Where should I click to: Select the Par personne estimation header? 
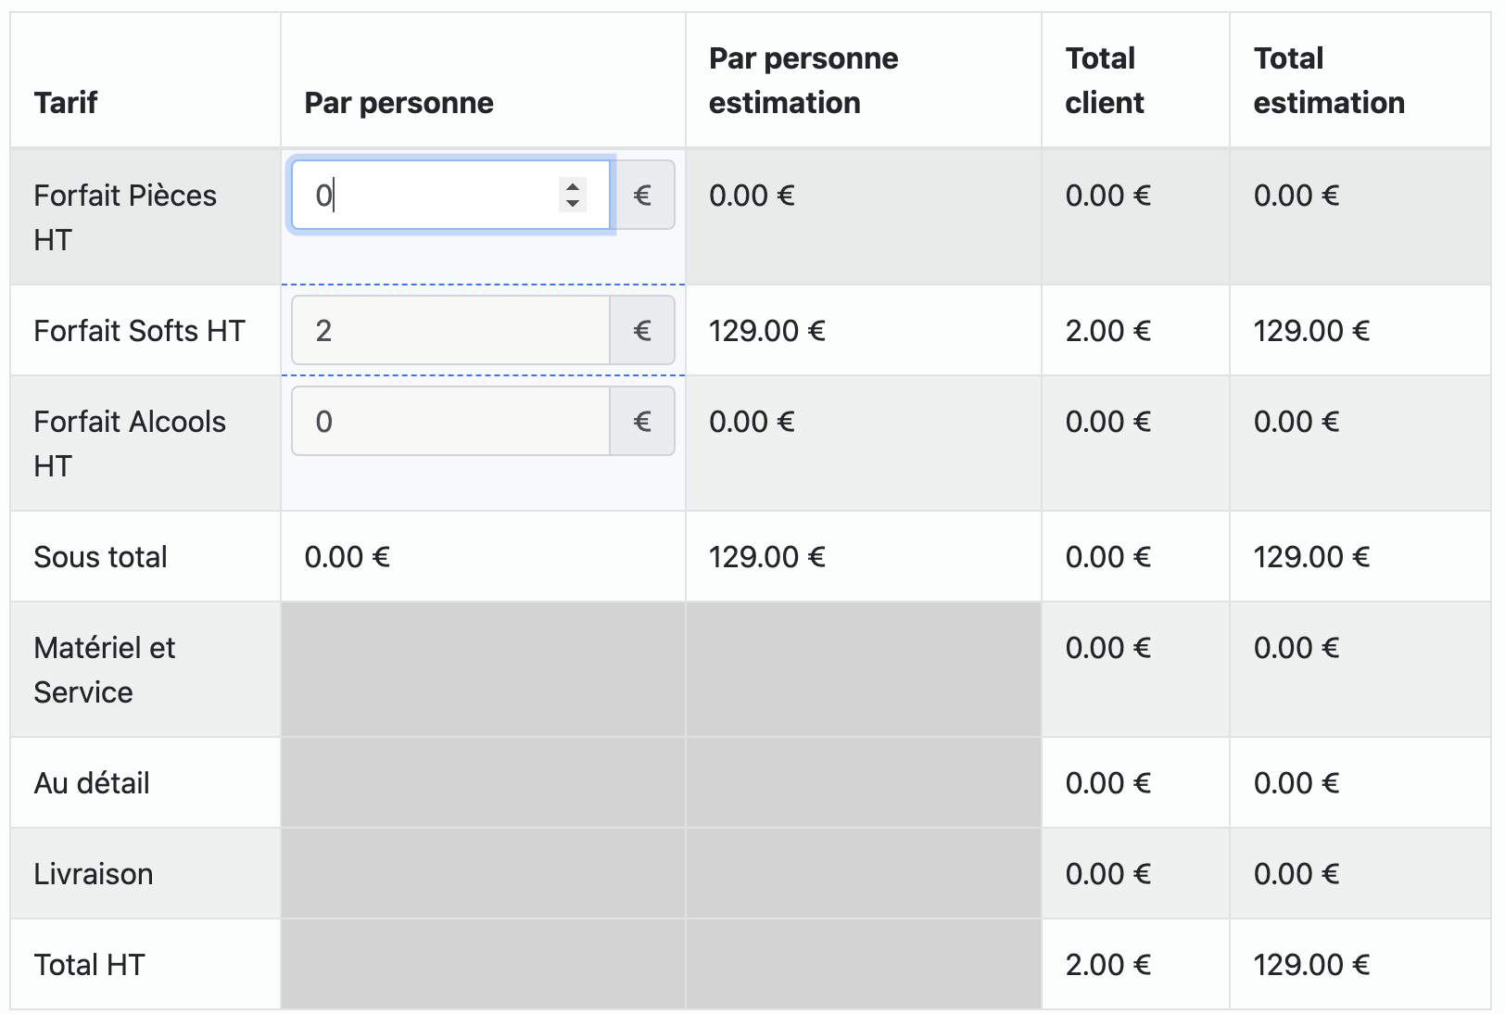(x=803, y=80)
